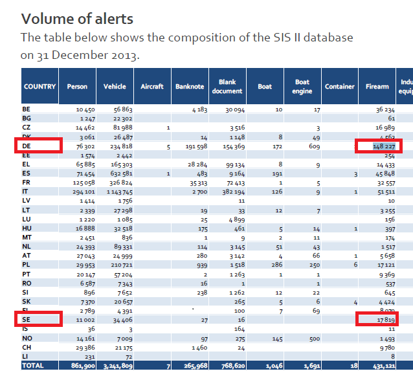This screenshot has height=380, width=413.
Task: Click the 3,241,809 vehicle total cell
Action: (117, 365)
